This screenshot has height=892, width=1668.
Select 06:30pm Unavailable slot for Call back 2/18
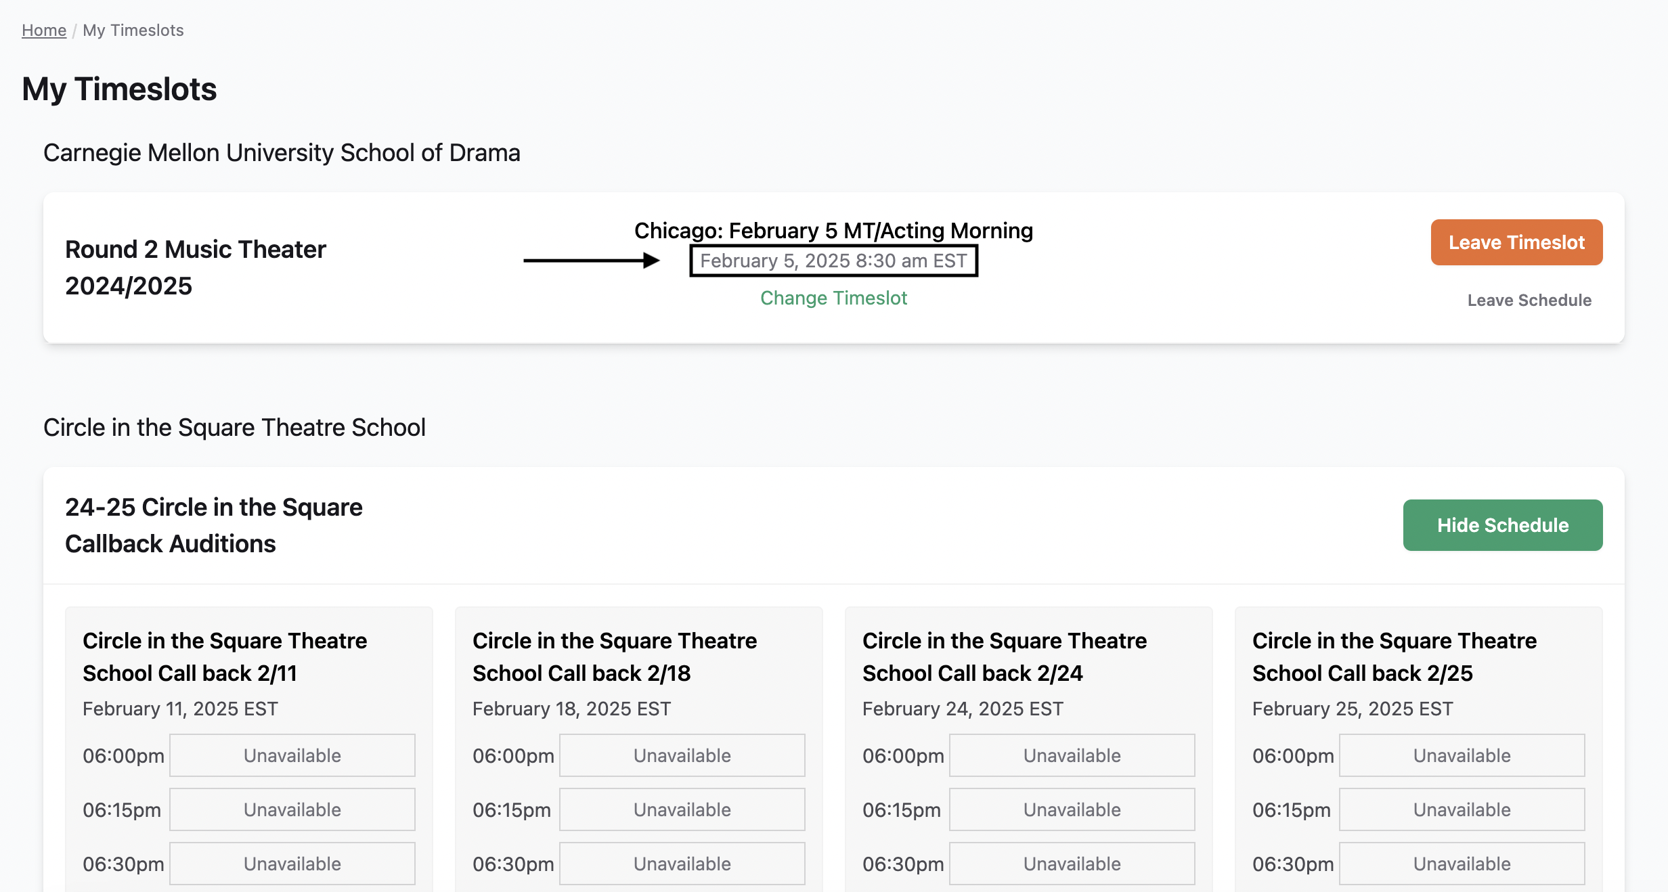pos(682,864)
